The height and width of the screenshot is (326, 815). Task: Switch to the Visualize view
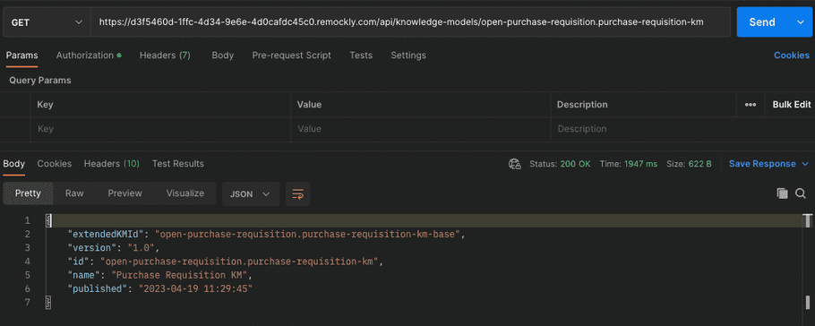tap(185, 193)
